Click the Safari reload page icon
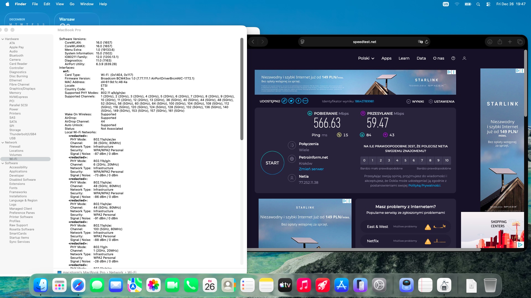 tap(426, 42)
